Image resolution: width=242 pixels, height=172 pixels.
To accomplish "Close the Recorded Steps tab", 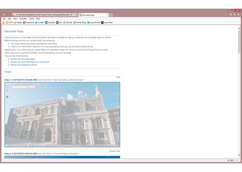I will pyautogui.click(x=107, y=15).
